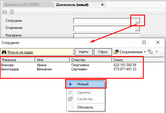The image size is (166, 113).
Task: Open the Отделение field browse button
Action: [x=137, y=29]
